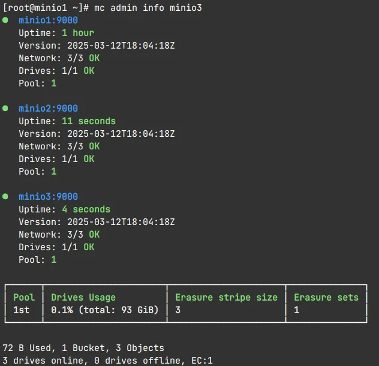Click minio3 'Network: 3/3 OK' line
379x366 pixels.
(59, 235)
